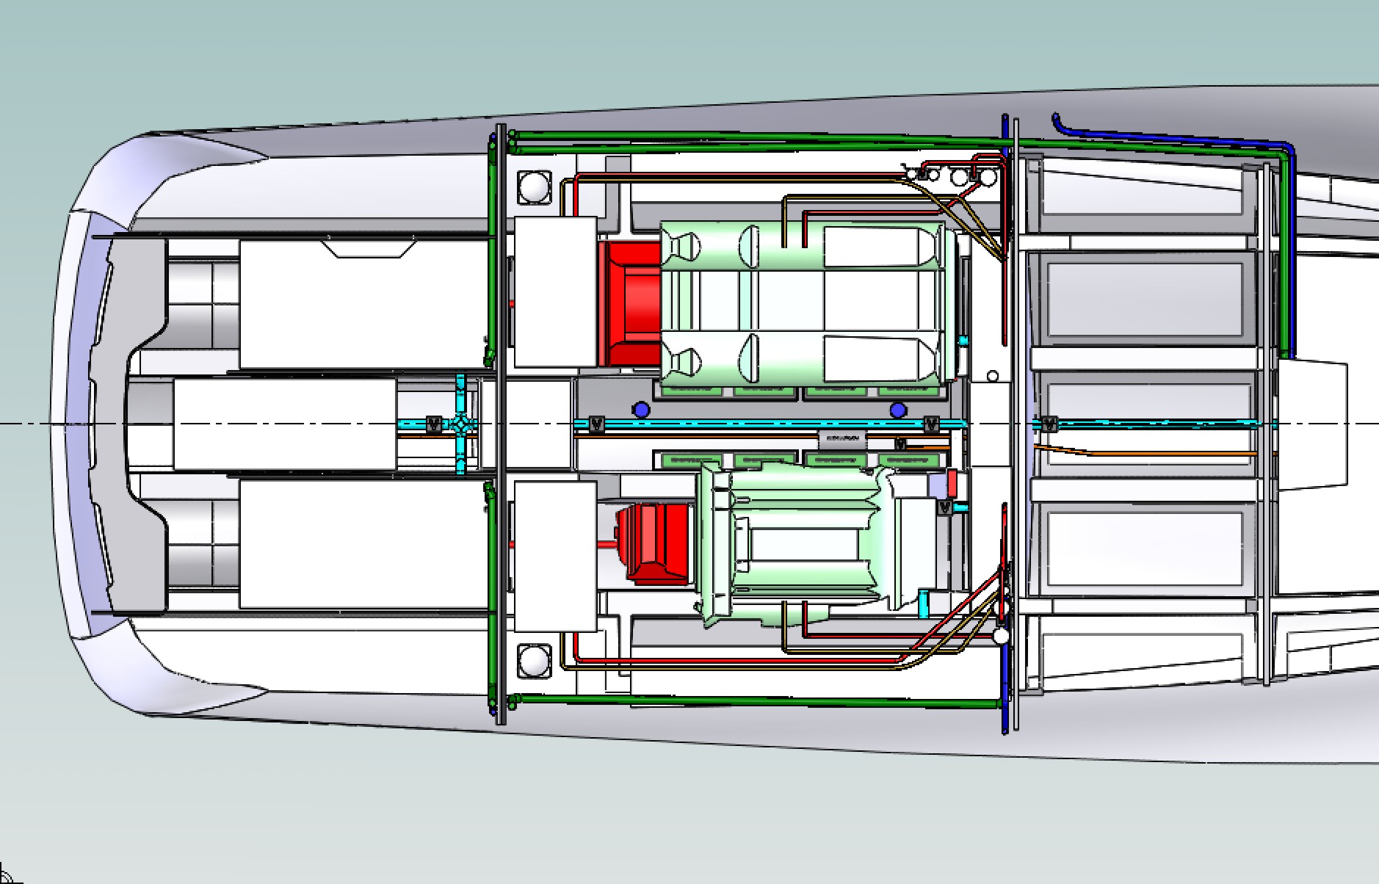Select the upper round gauge in square housing
The width and height of the screenshot is (1379, 884).
(534, 187)
